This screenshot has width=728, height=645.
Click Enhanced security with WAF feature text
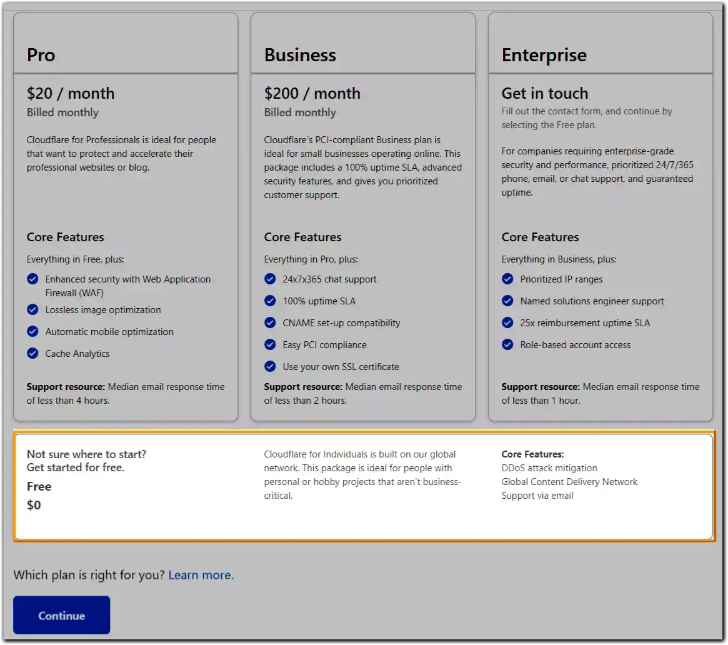(127, 286)
